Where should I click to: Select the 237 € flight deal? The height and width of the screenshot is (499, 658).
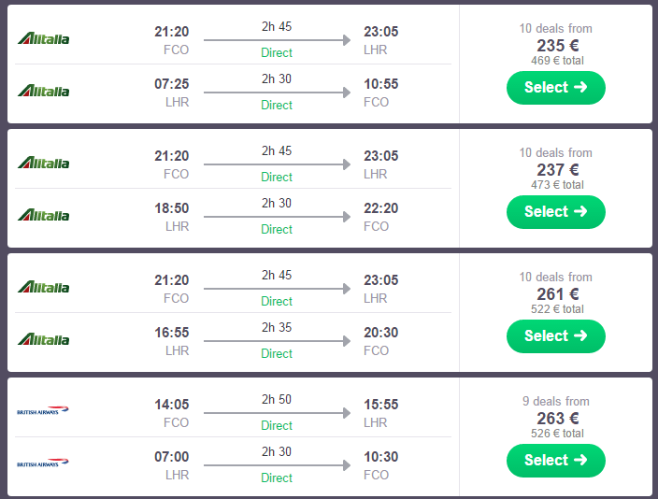click(555, 212)
